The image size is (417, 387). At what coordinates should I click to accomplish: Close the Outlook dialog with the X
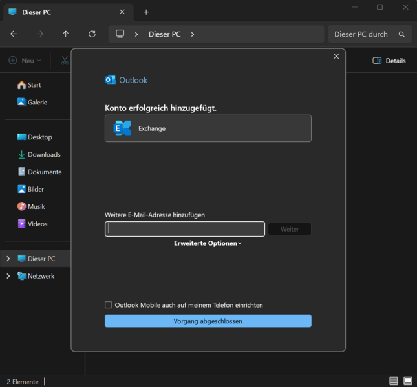pyautogui.click(x=336, y=56)
